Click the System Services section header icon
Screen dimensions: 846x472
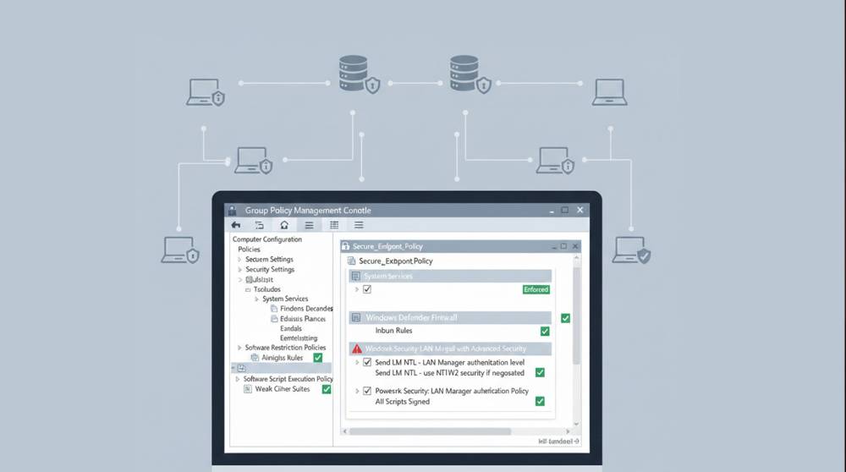click(355, 277)
